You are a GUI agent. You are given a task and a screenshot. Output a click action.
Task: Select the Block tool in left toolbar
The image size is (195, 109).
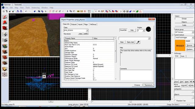[5, 40]
